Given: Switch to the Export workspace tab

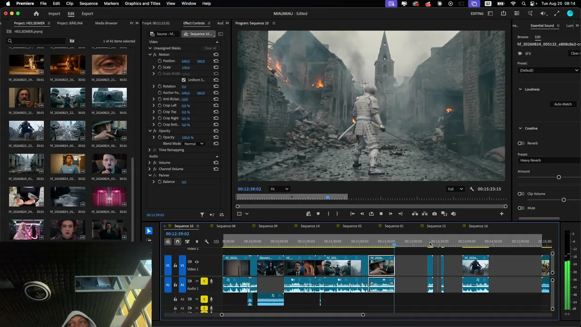Looking at the screenshot, I should click(x=87, y=14).
